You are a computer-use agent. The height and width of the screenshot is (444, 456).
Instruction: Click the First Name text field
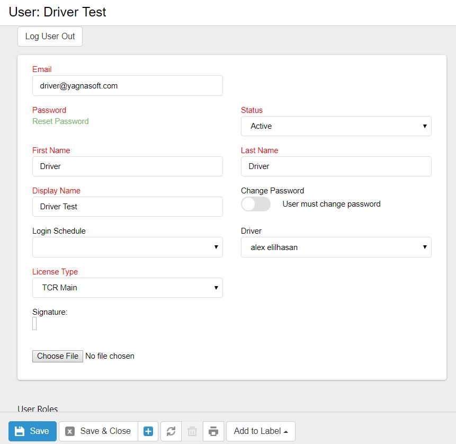127,166
